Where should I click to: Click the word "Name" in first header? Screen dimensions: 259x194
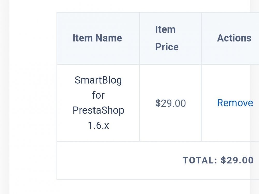coord(109,38)
